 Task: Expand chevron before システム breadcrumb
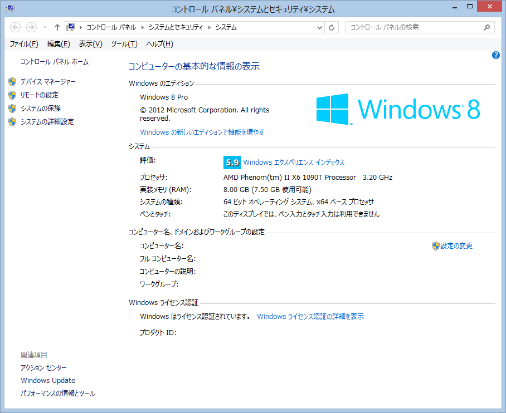coord(210,27)
